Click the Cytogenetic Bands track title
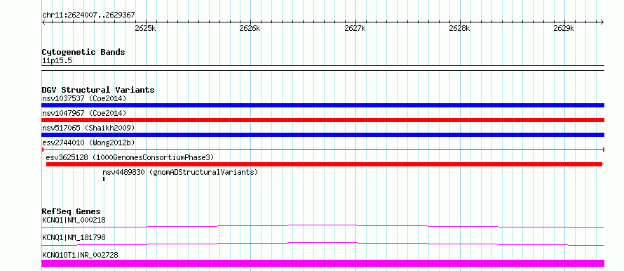The height and width of the screenshot is (271, 624). pyautogui.click(x=83, y=52)
